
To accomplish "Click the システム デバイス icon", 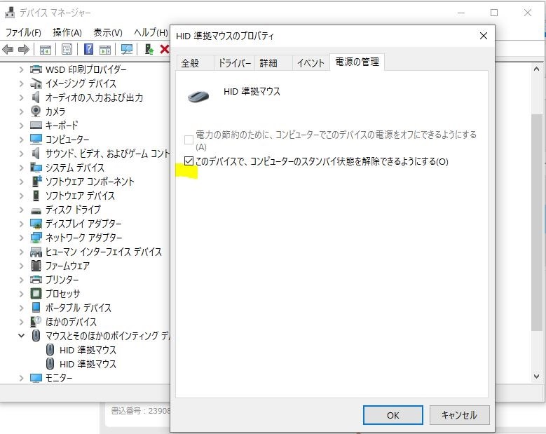I will tap(36, 167).
